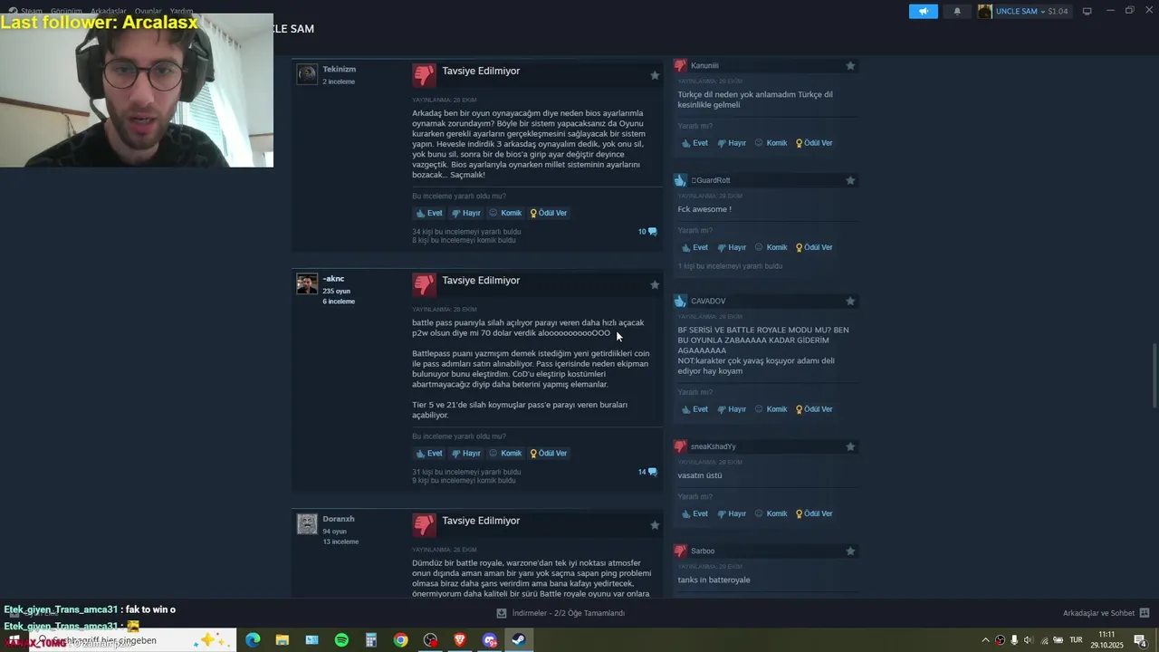Image resolution: width=1159 pixels, height=652 pixels.
Task: Star sneaKshadYy's review
Action: pos(850,446)
